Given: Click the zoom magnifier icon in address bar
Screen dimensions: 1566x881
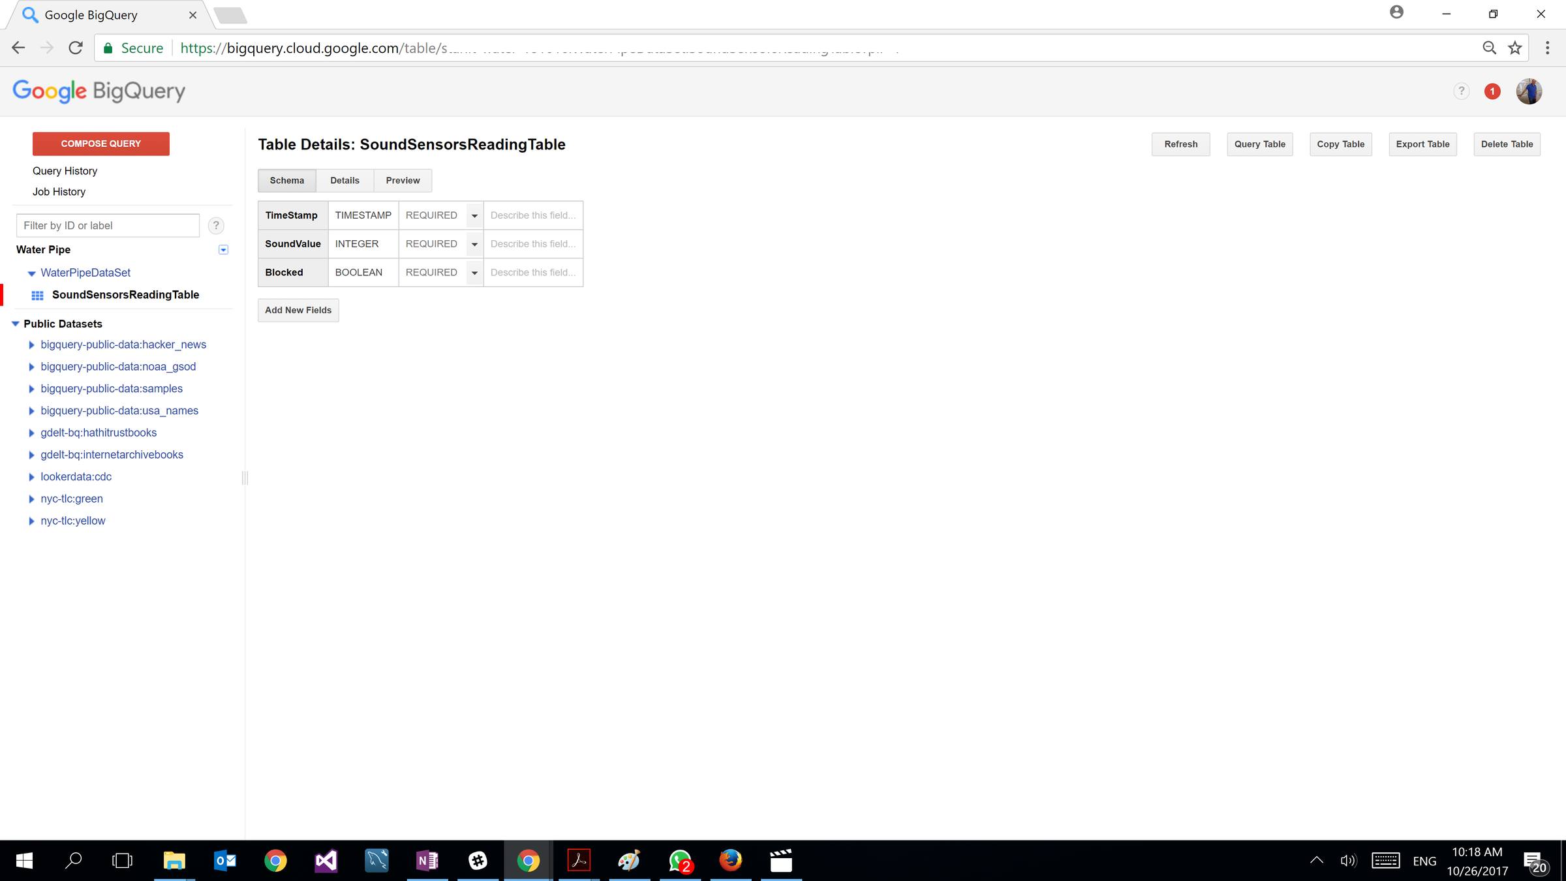Looking at the screenshot, I should tap(1490, 48).
